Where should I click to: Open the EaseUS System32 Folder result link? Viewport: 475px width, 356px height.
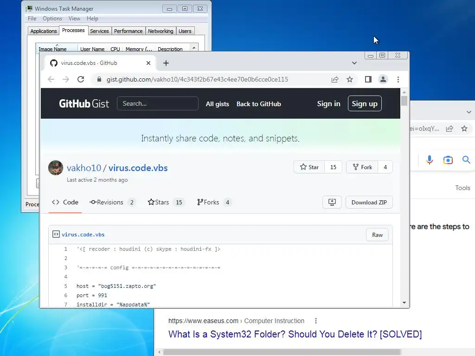pos(295,334)
